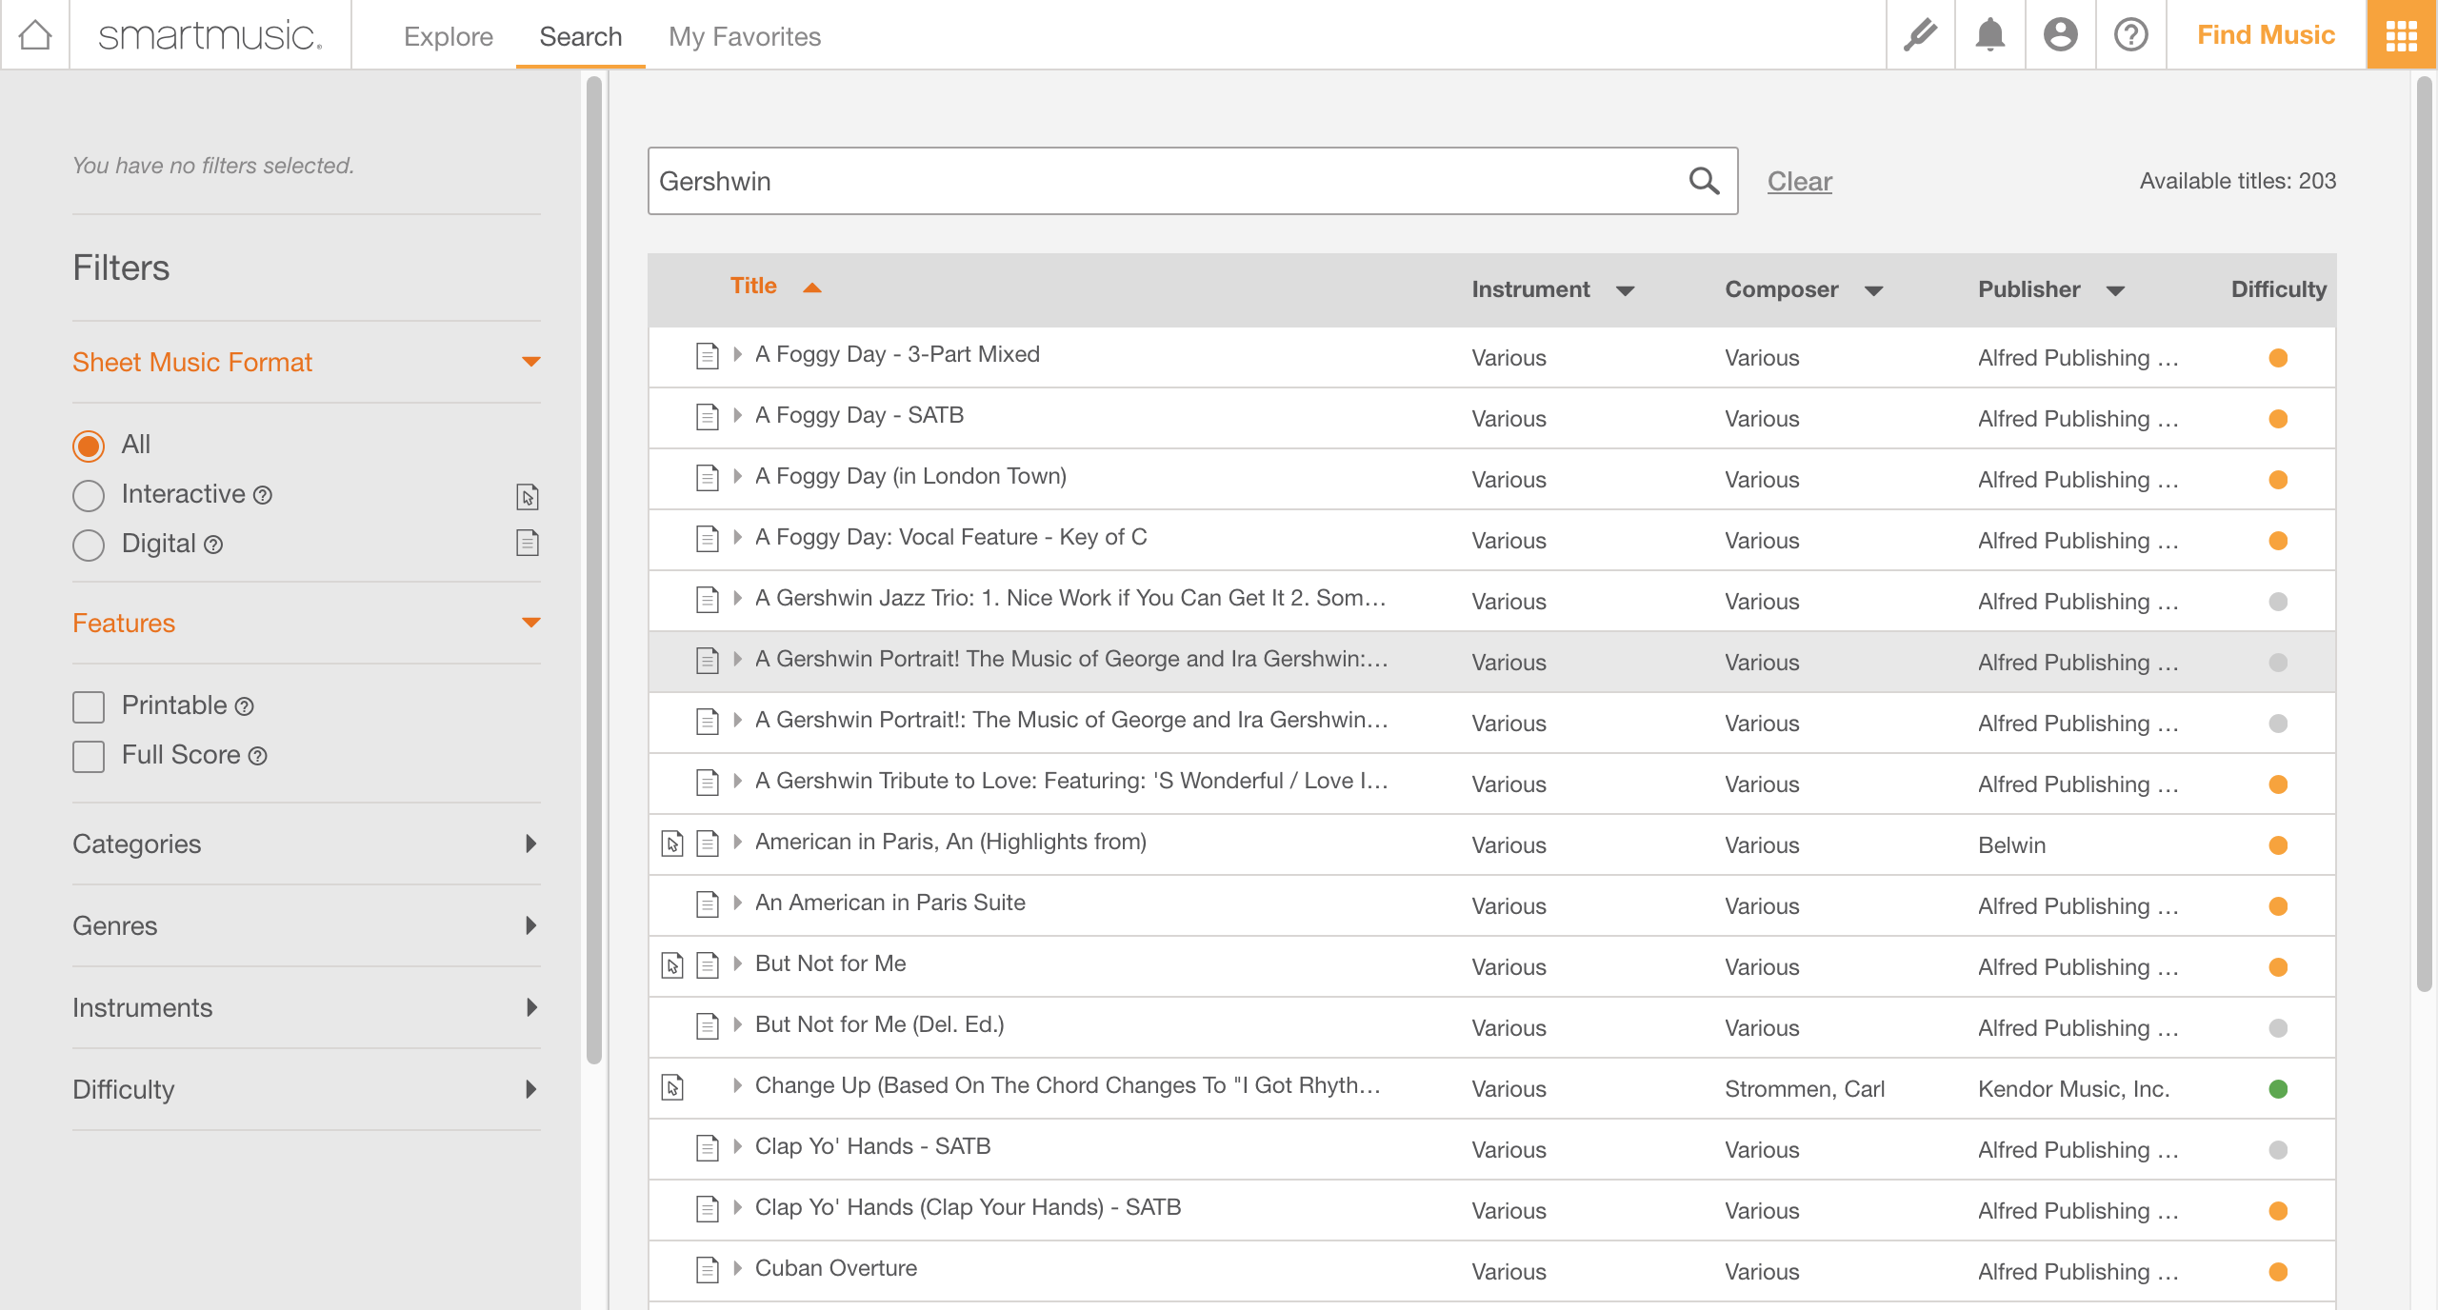The width and height of the screenshot is (2438, 1310).
Task: Click the Find Music button
Action: 2266,35
